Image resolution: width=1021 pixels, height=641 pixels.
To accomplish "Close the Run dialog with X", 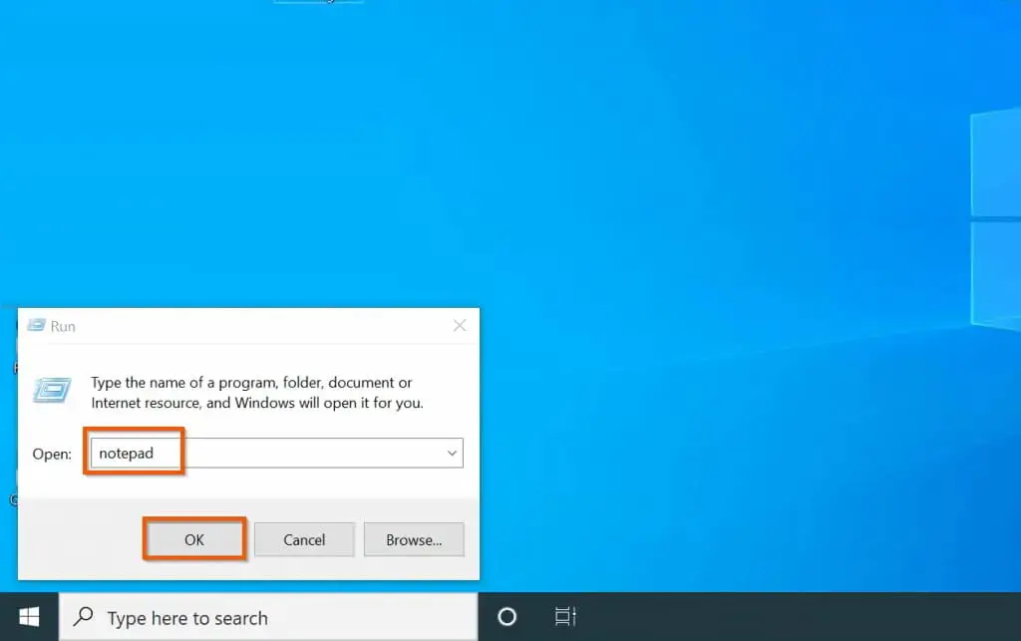I will point(460,325).
